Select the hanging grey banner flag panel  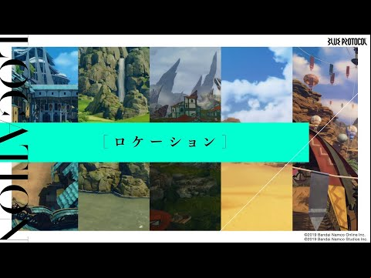pos(325,196)
